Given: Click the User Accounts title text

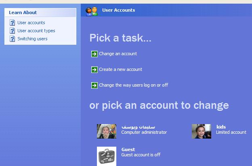Looking at the screenshot, I should [x=119, y=10].
